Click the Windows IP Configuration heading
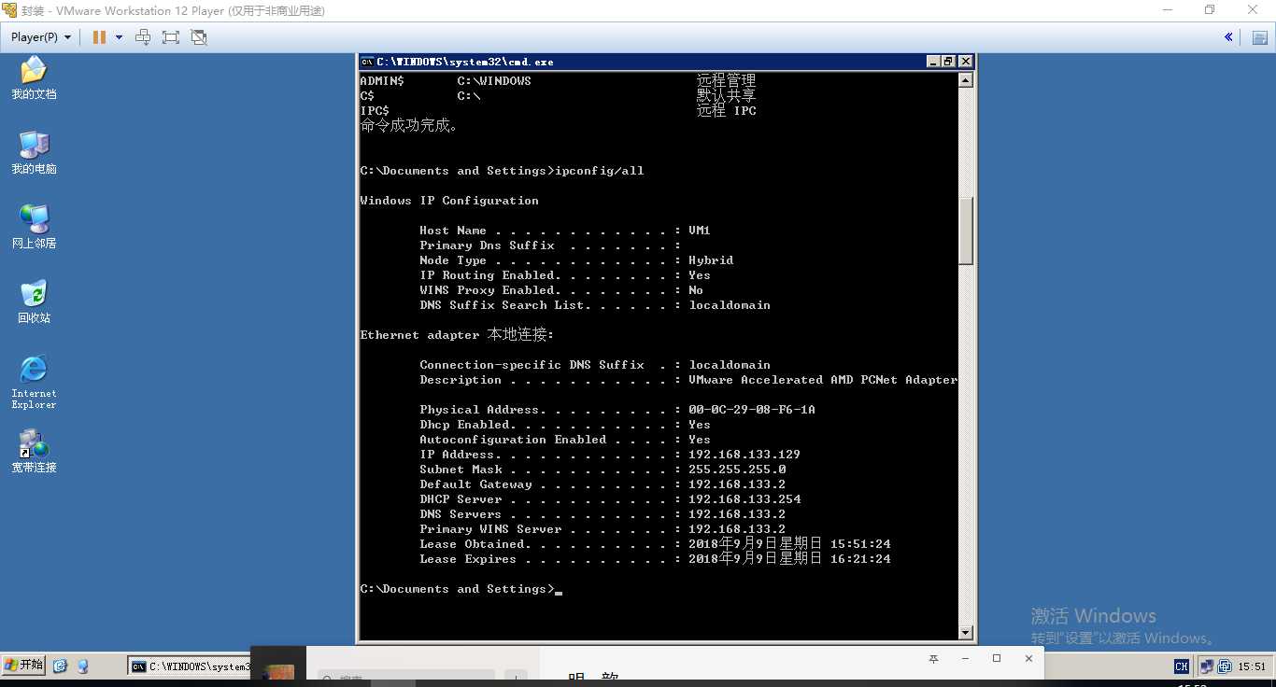 [449, 201]
